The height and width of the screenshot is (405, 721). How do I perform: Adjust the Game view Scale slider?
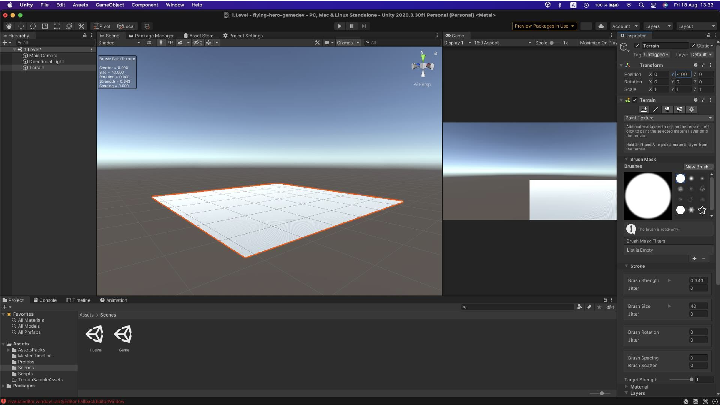click(x=555, y=43)
